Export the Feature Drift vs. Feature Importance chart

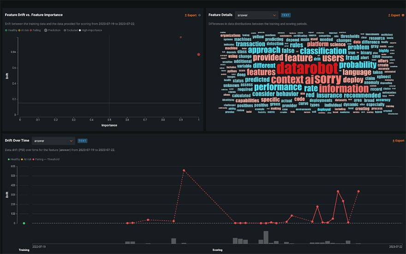[191, 15]
